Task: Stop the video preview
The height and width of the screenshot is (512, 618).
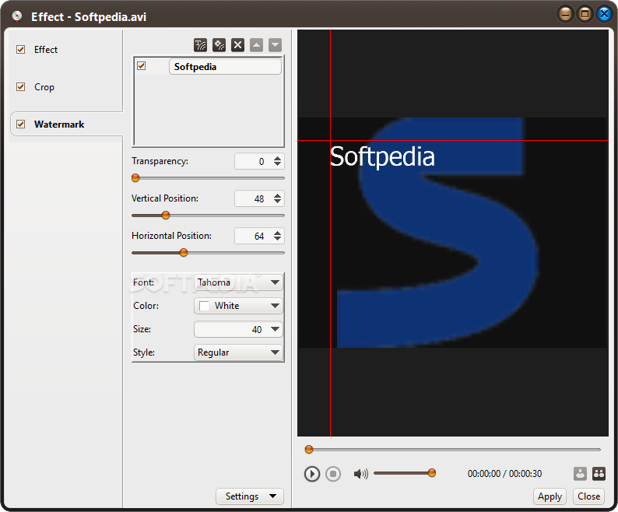Action: tap(333, 474)
